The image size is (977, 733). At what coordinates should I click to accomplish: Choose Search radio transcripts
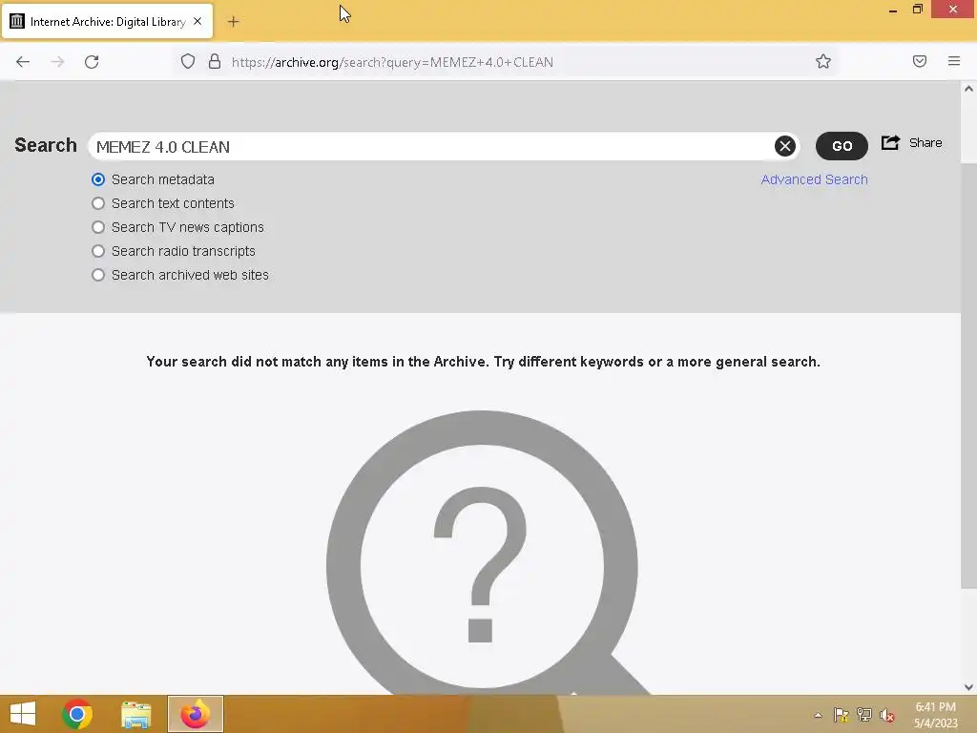click(98, 251)
